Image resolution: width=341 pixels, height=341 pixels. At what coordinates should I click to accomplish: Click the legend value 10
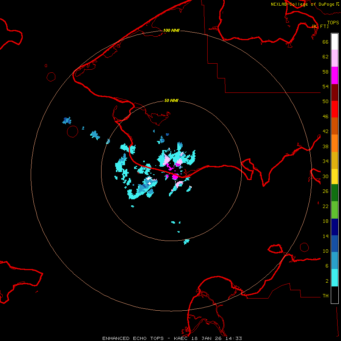(325, 251)
